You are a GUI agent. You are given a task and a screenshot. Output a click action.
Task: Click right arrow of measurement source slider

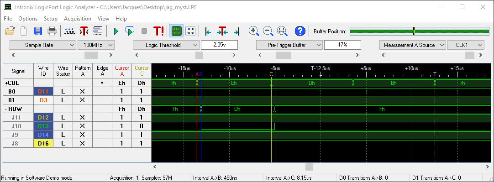[480, 55]
